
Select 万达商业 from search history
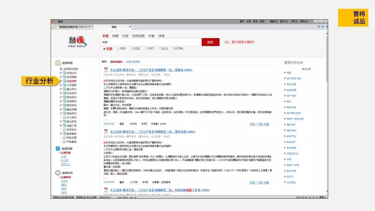[291, 182]
